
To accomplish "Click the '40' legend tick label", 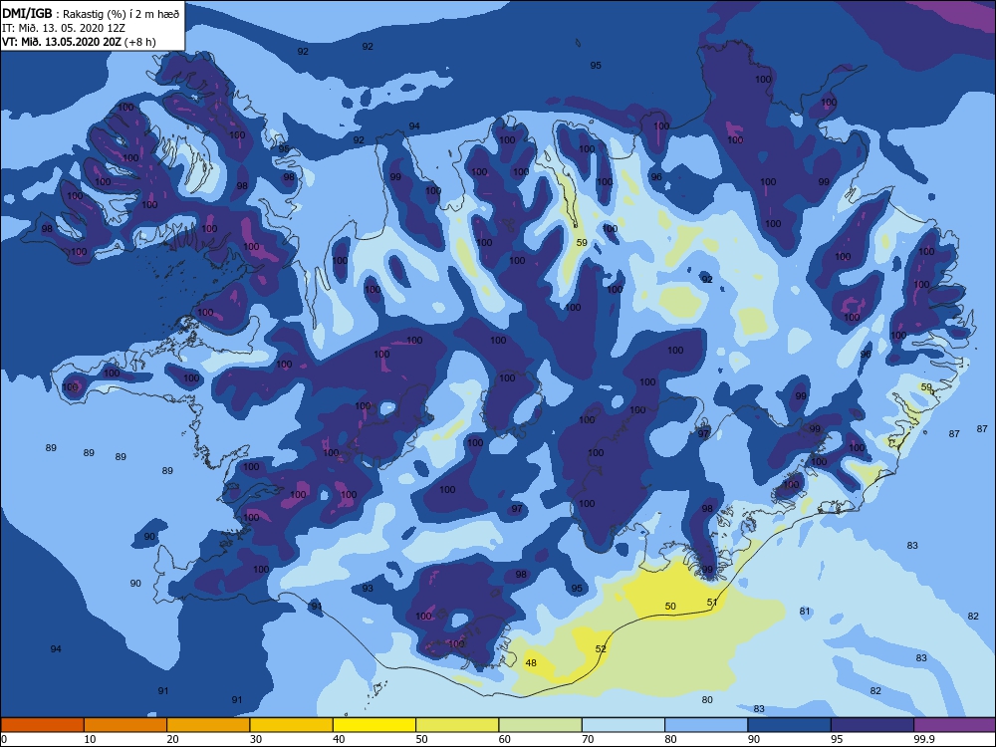I will click(339, 739).
